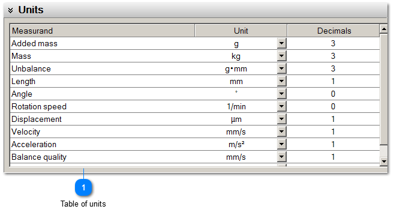
Task: Open the Angle unit dropdown
Action: pyautogui.click(x=282, y=94)
